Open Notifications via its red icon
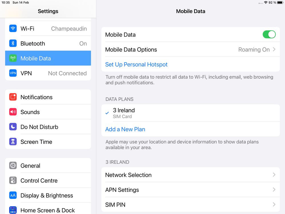Viewport: 285px width, 214px height. [x=13, y=97]
